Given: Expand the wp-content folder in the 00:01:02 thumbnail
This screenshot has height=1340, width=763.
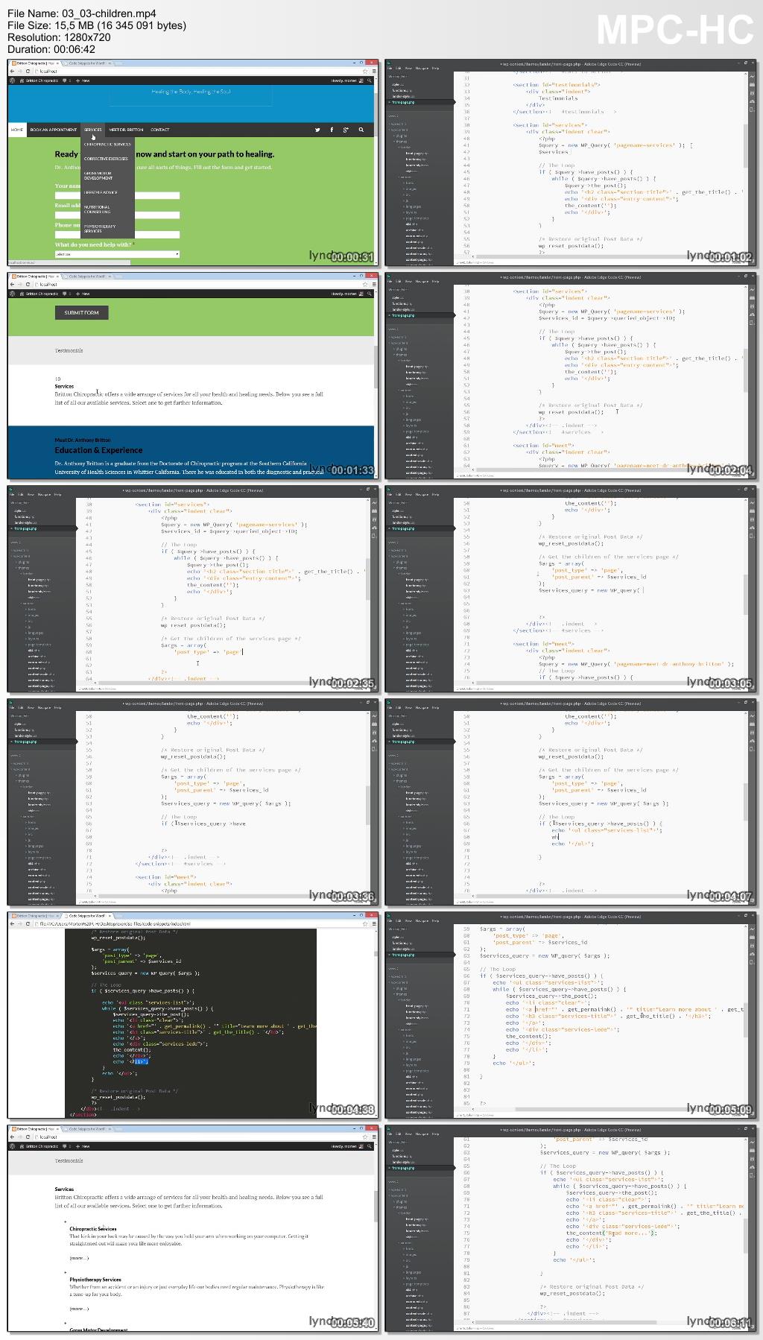Looking at the screenshot, I should (x=399, y=130).
